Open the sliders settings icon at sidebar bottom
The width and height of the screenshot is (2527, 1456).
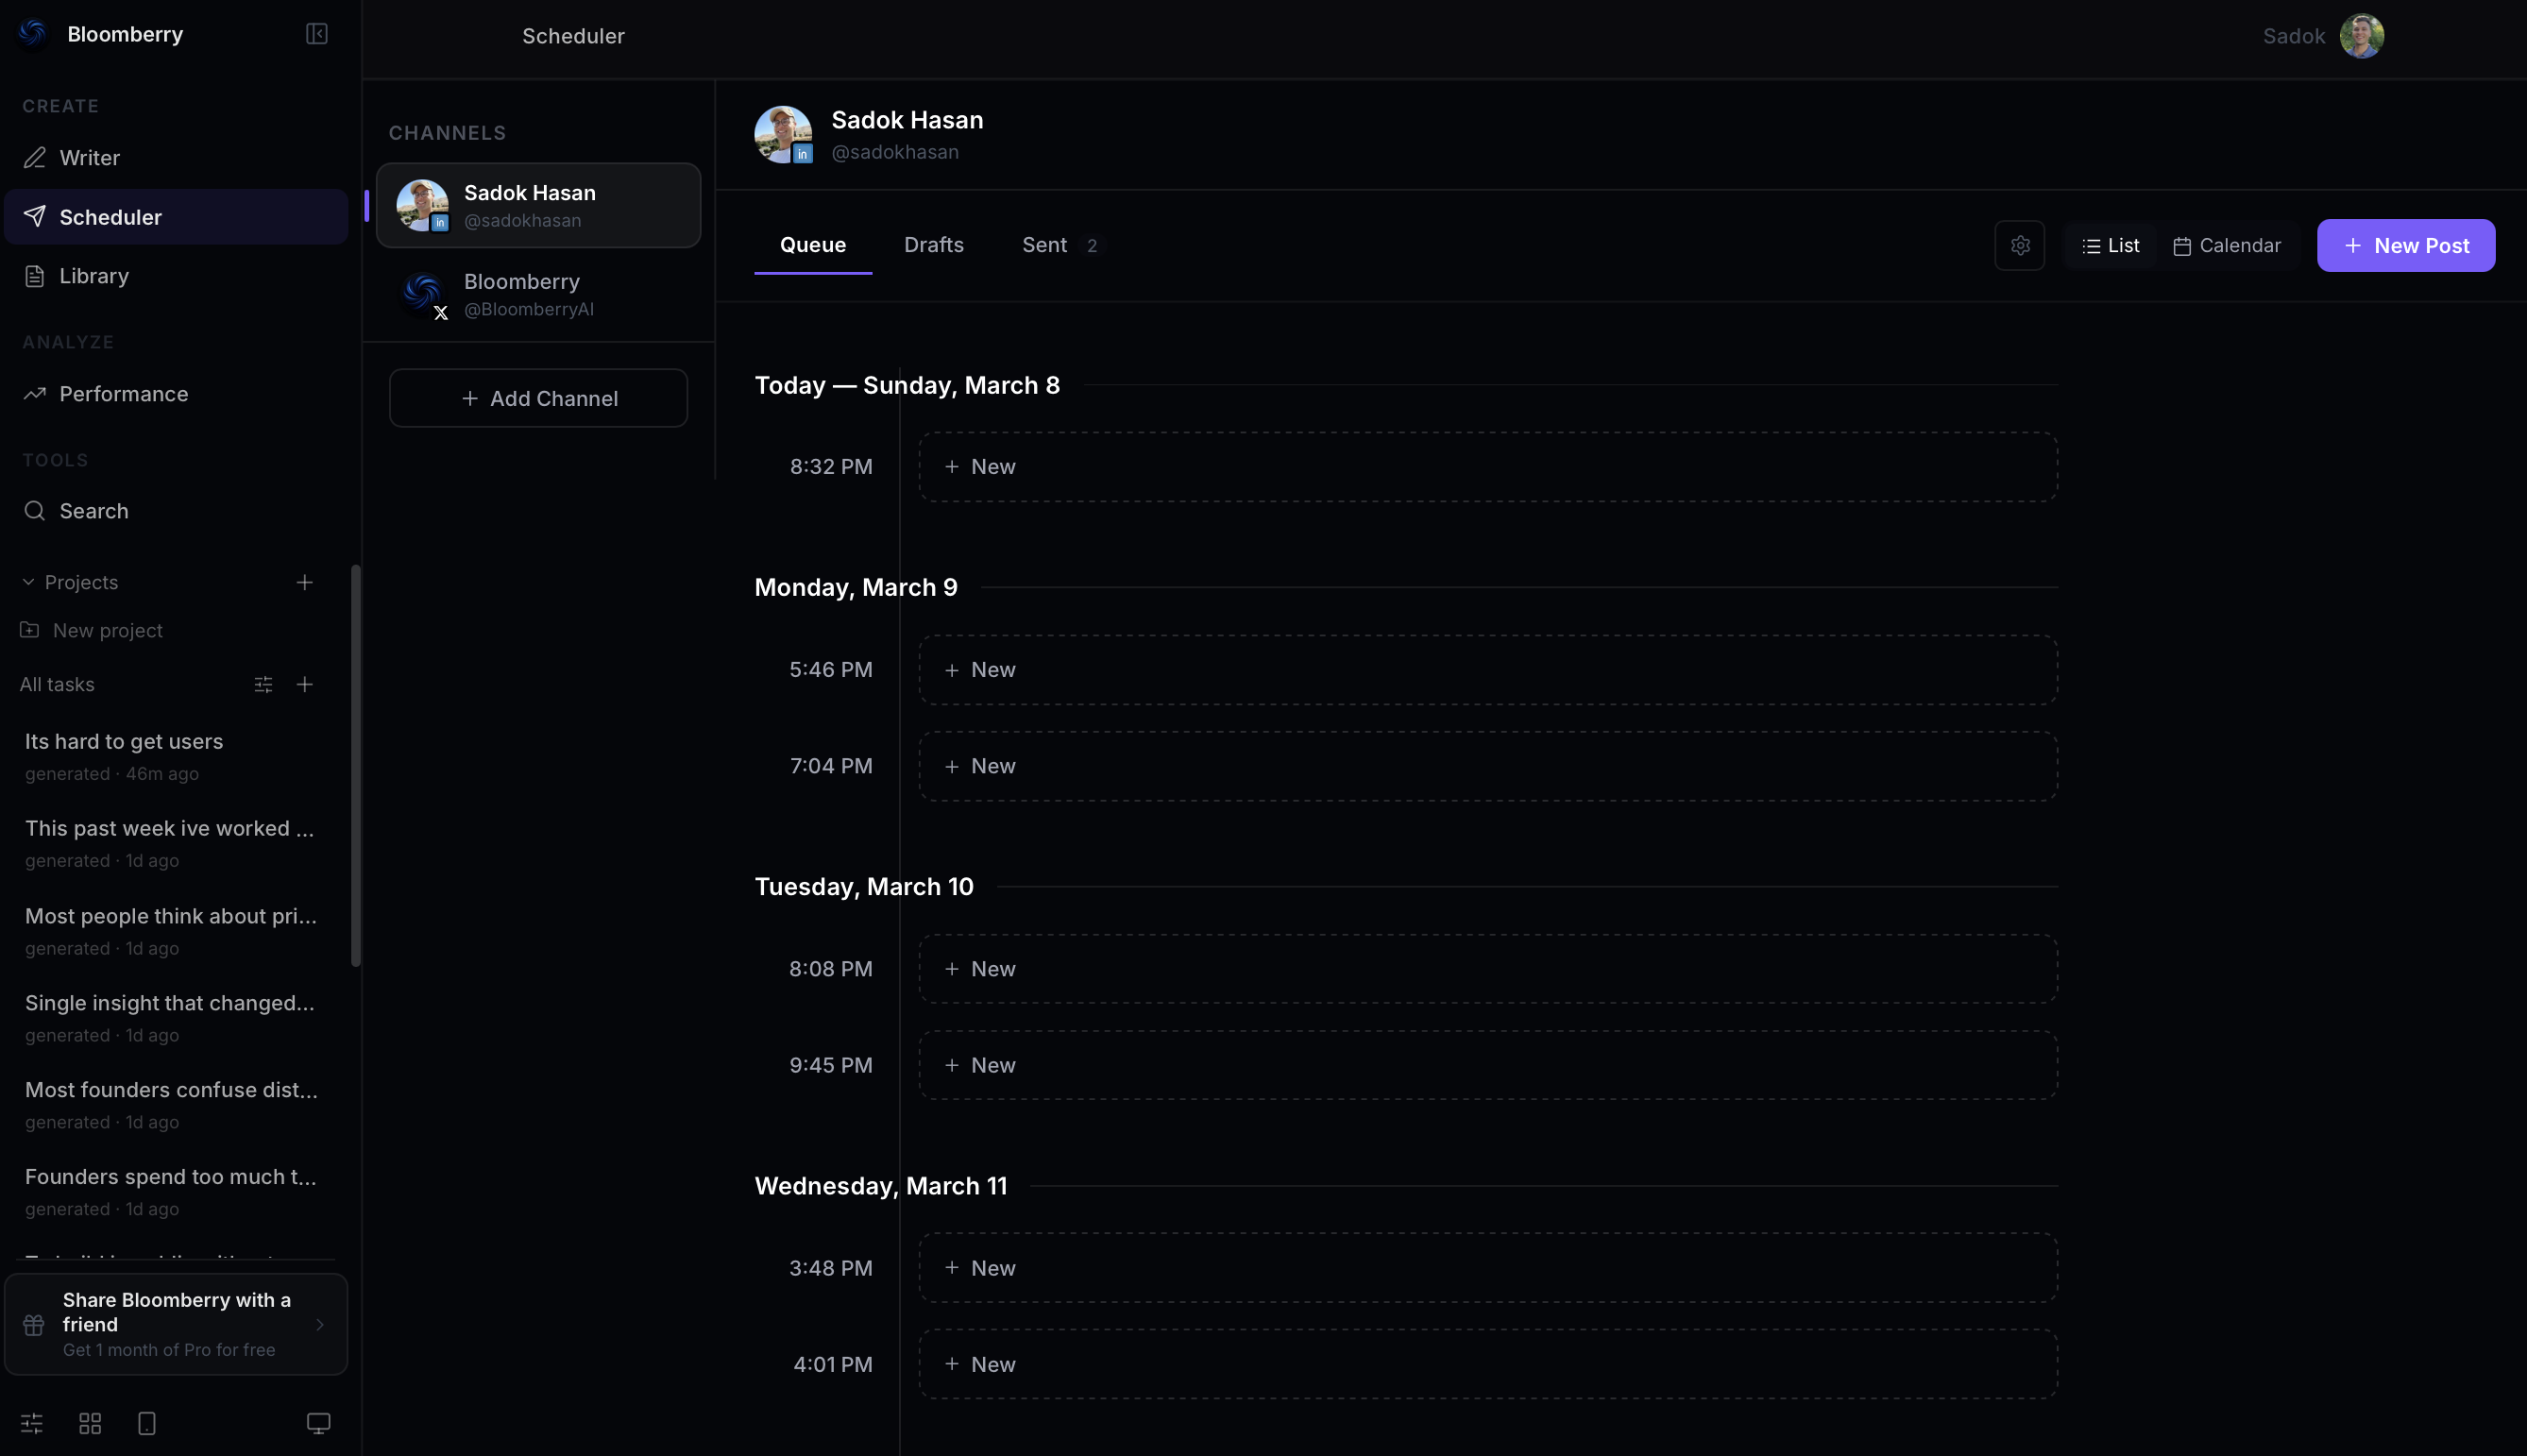[x=32, y=1423]
